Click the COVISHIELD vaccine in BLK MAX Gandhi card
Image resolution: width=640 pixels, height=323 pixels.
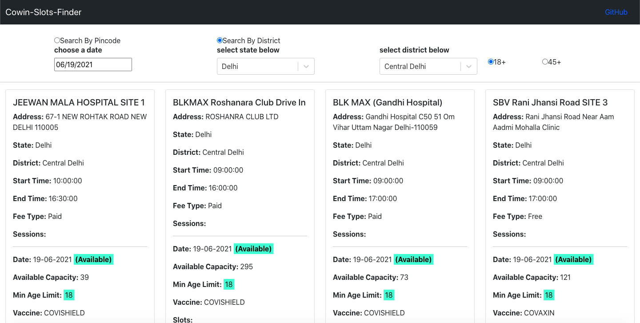[x=384, y=313]
